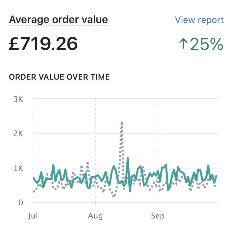
Task: Click the dotted line's start at Jul
Action: click(34, 191)
